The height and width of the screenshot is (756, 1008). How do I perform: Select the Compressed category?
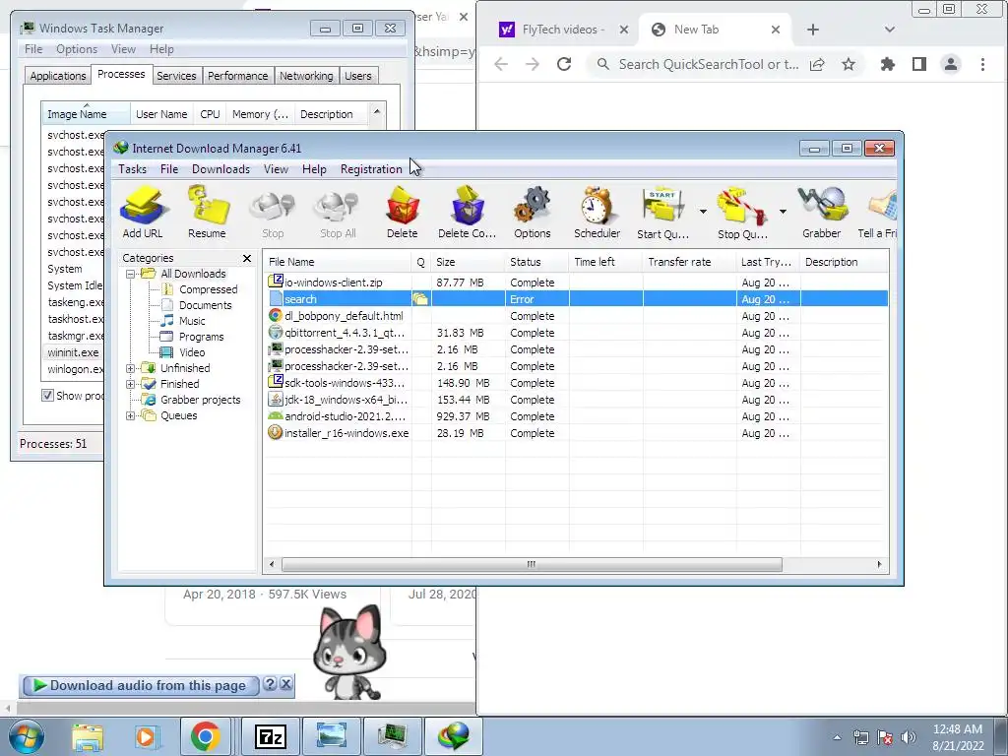tap(208, 289)
